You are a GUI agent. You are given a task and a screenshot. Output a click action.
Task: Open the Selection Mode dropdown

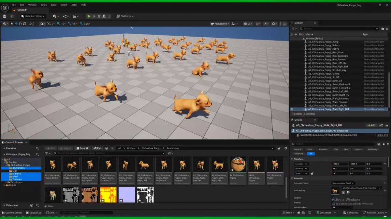(x=33, y=16)
